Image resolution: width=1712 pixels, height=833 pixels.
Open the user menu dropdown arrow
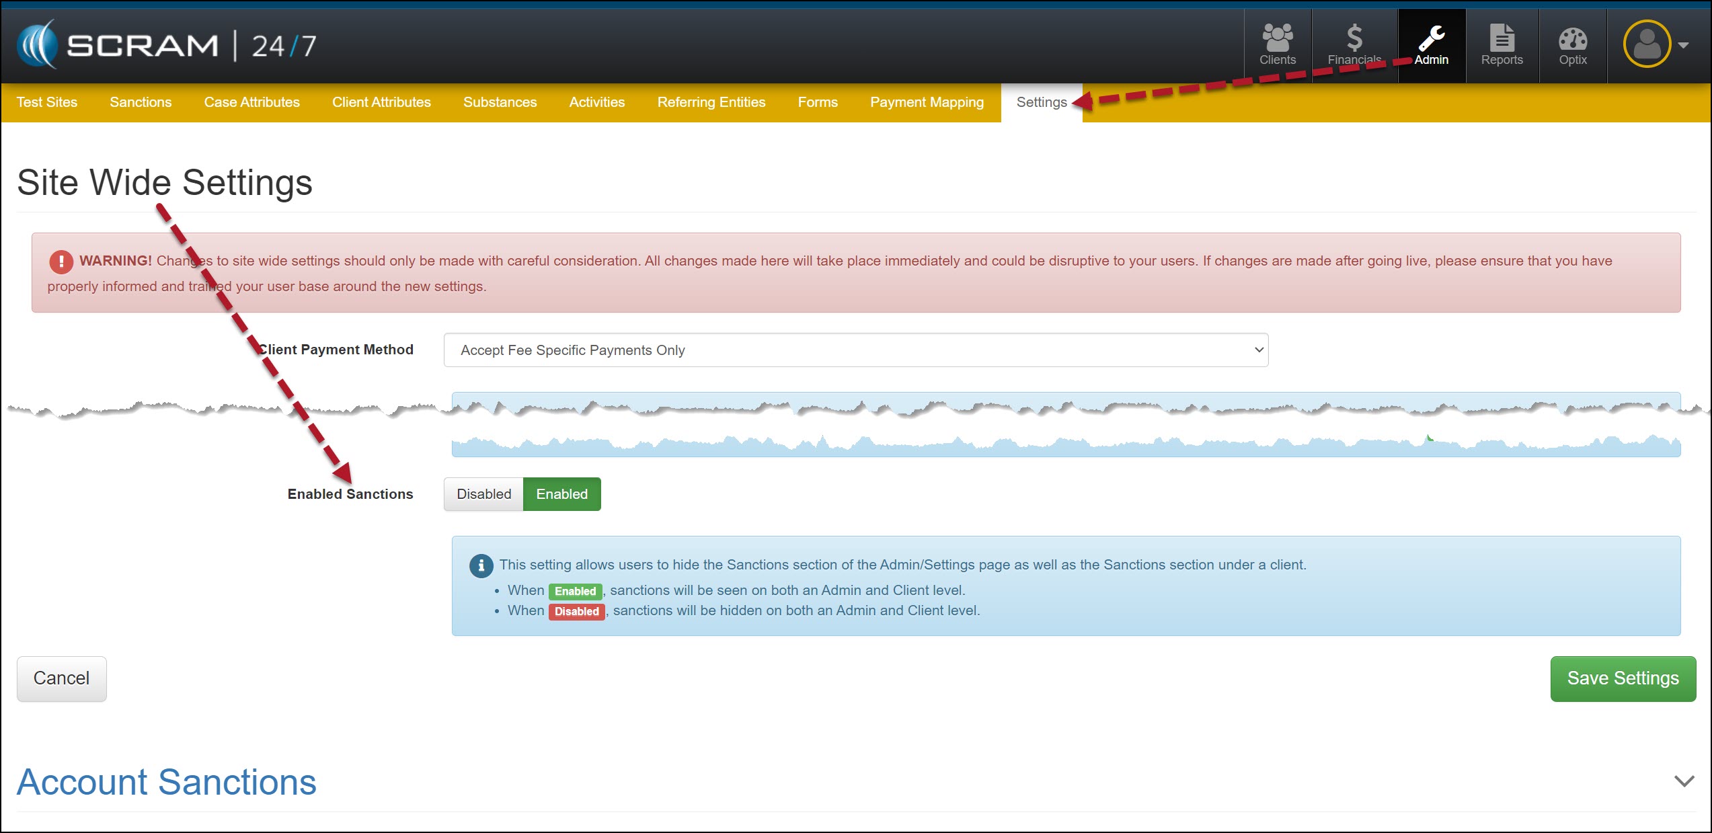(x=1684, y=45)
